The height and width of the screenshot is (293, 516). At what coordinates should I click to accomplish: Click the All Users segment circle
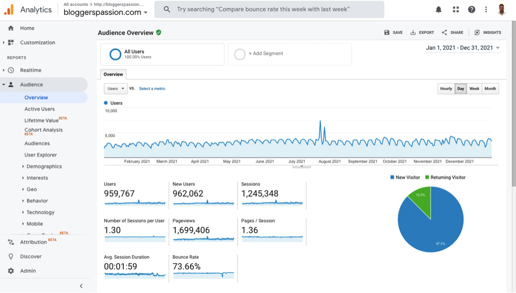115,55
